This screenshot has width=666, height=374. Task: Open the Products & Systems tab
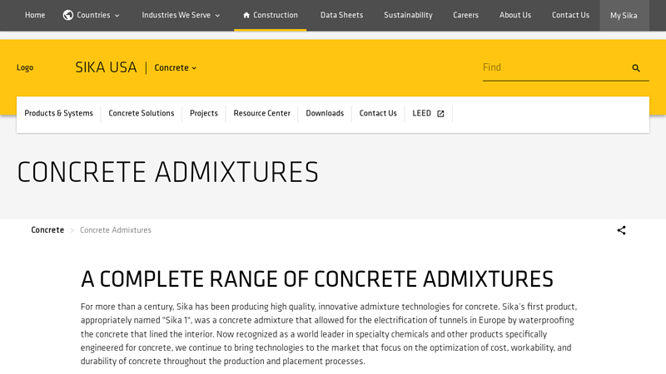[58, 113]
